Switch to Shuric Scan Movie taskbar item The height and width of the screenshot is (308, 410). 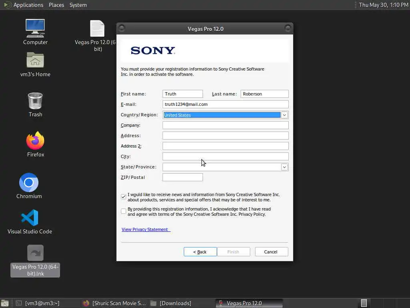[114, 303]
